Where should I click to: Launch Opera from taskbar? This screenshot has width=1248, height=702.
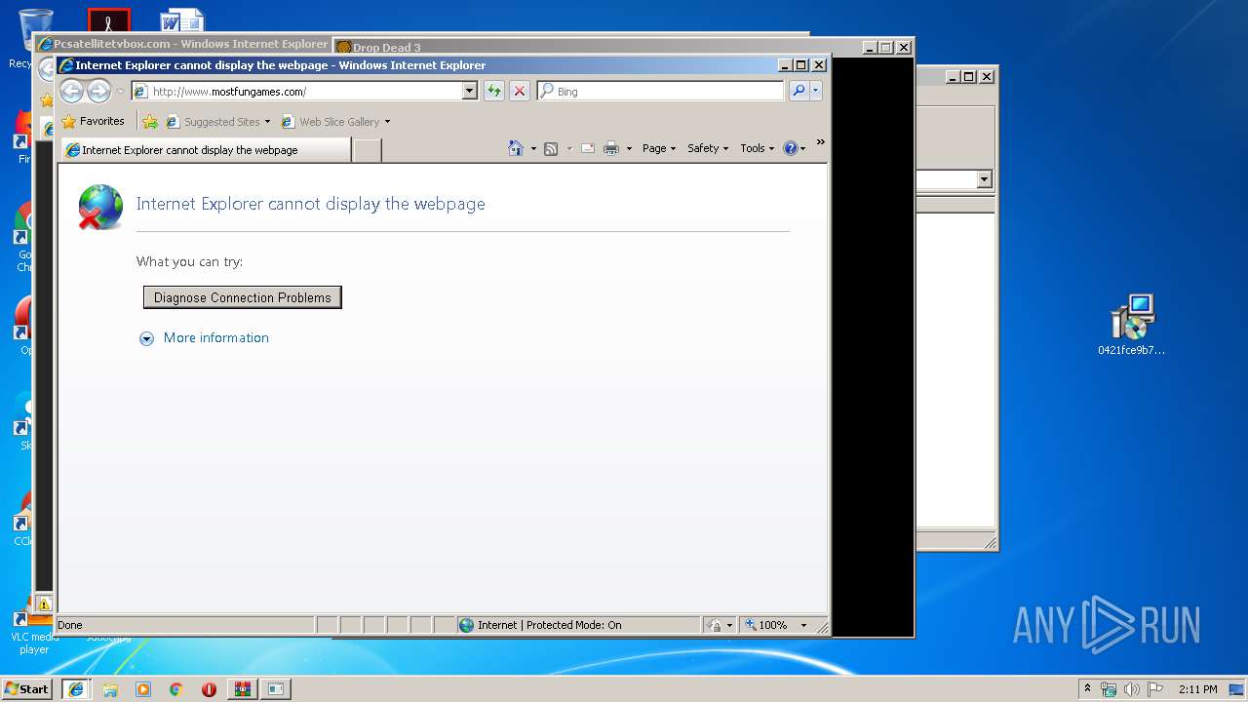(209, 688)
